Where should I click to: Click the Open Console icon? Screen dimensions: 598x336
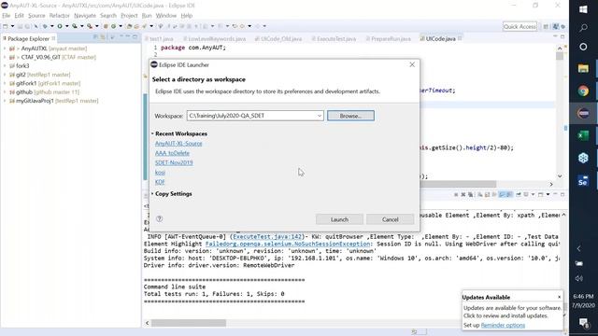point(540,195)
